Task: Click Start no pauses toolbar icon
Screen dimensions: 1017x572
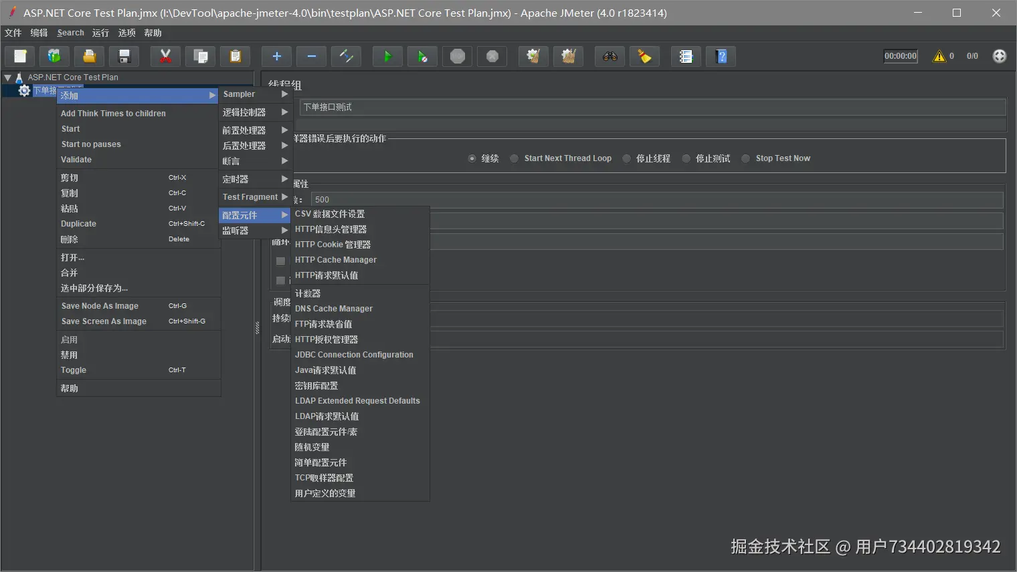Action: (422, 57)
